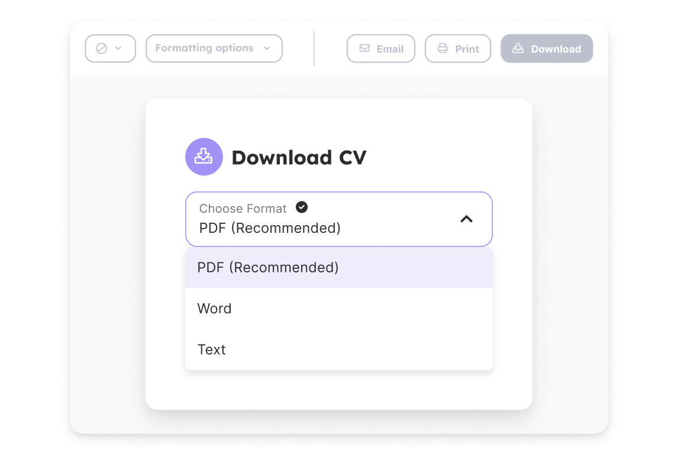Click the Formatting options chevron arrow
678x455 pixels.
point(267,48)
